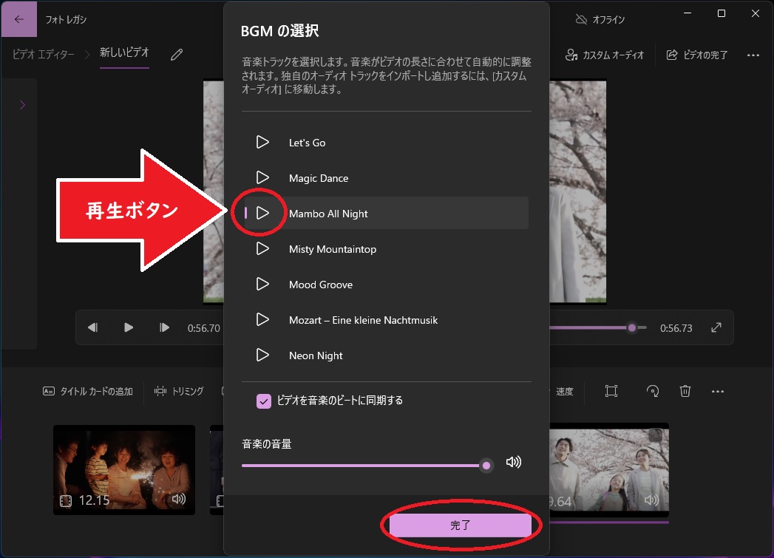Select the cherry blossom family clip

click(x=609, y=470)
